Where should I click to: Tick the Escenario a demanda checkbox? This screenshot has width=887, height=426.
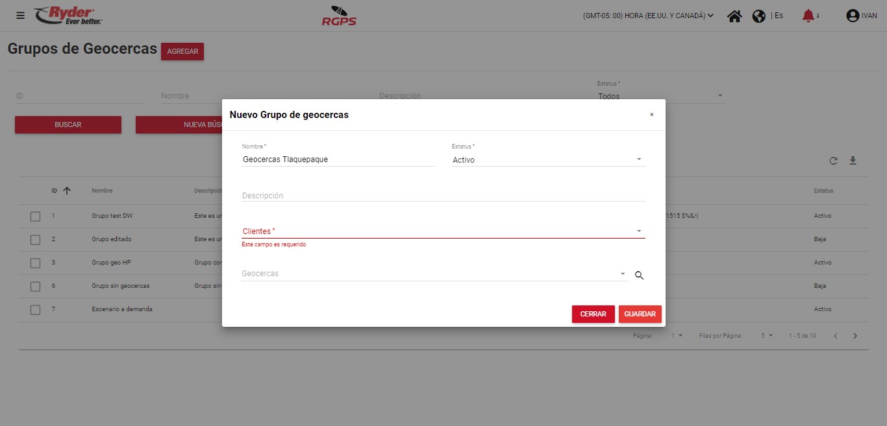36,310
